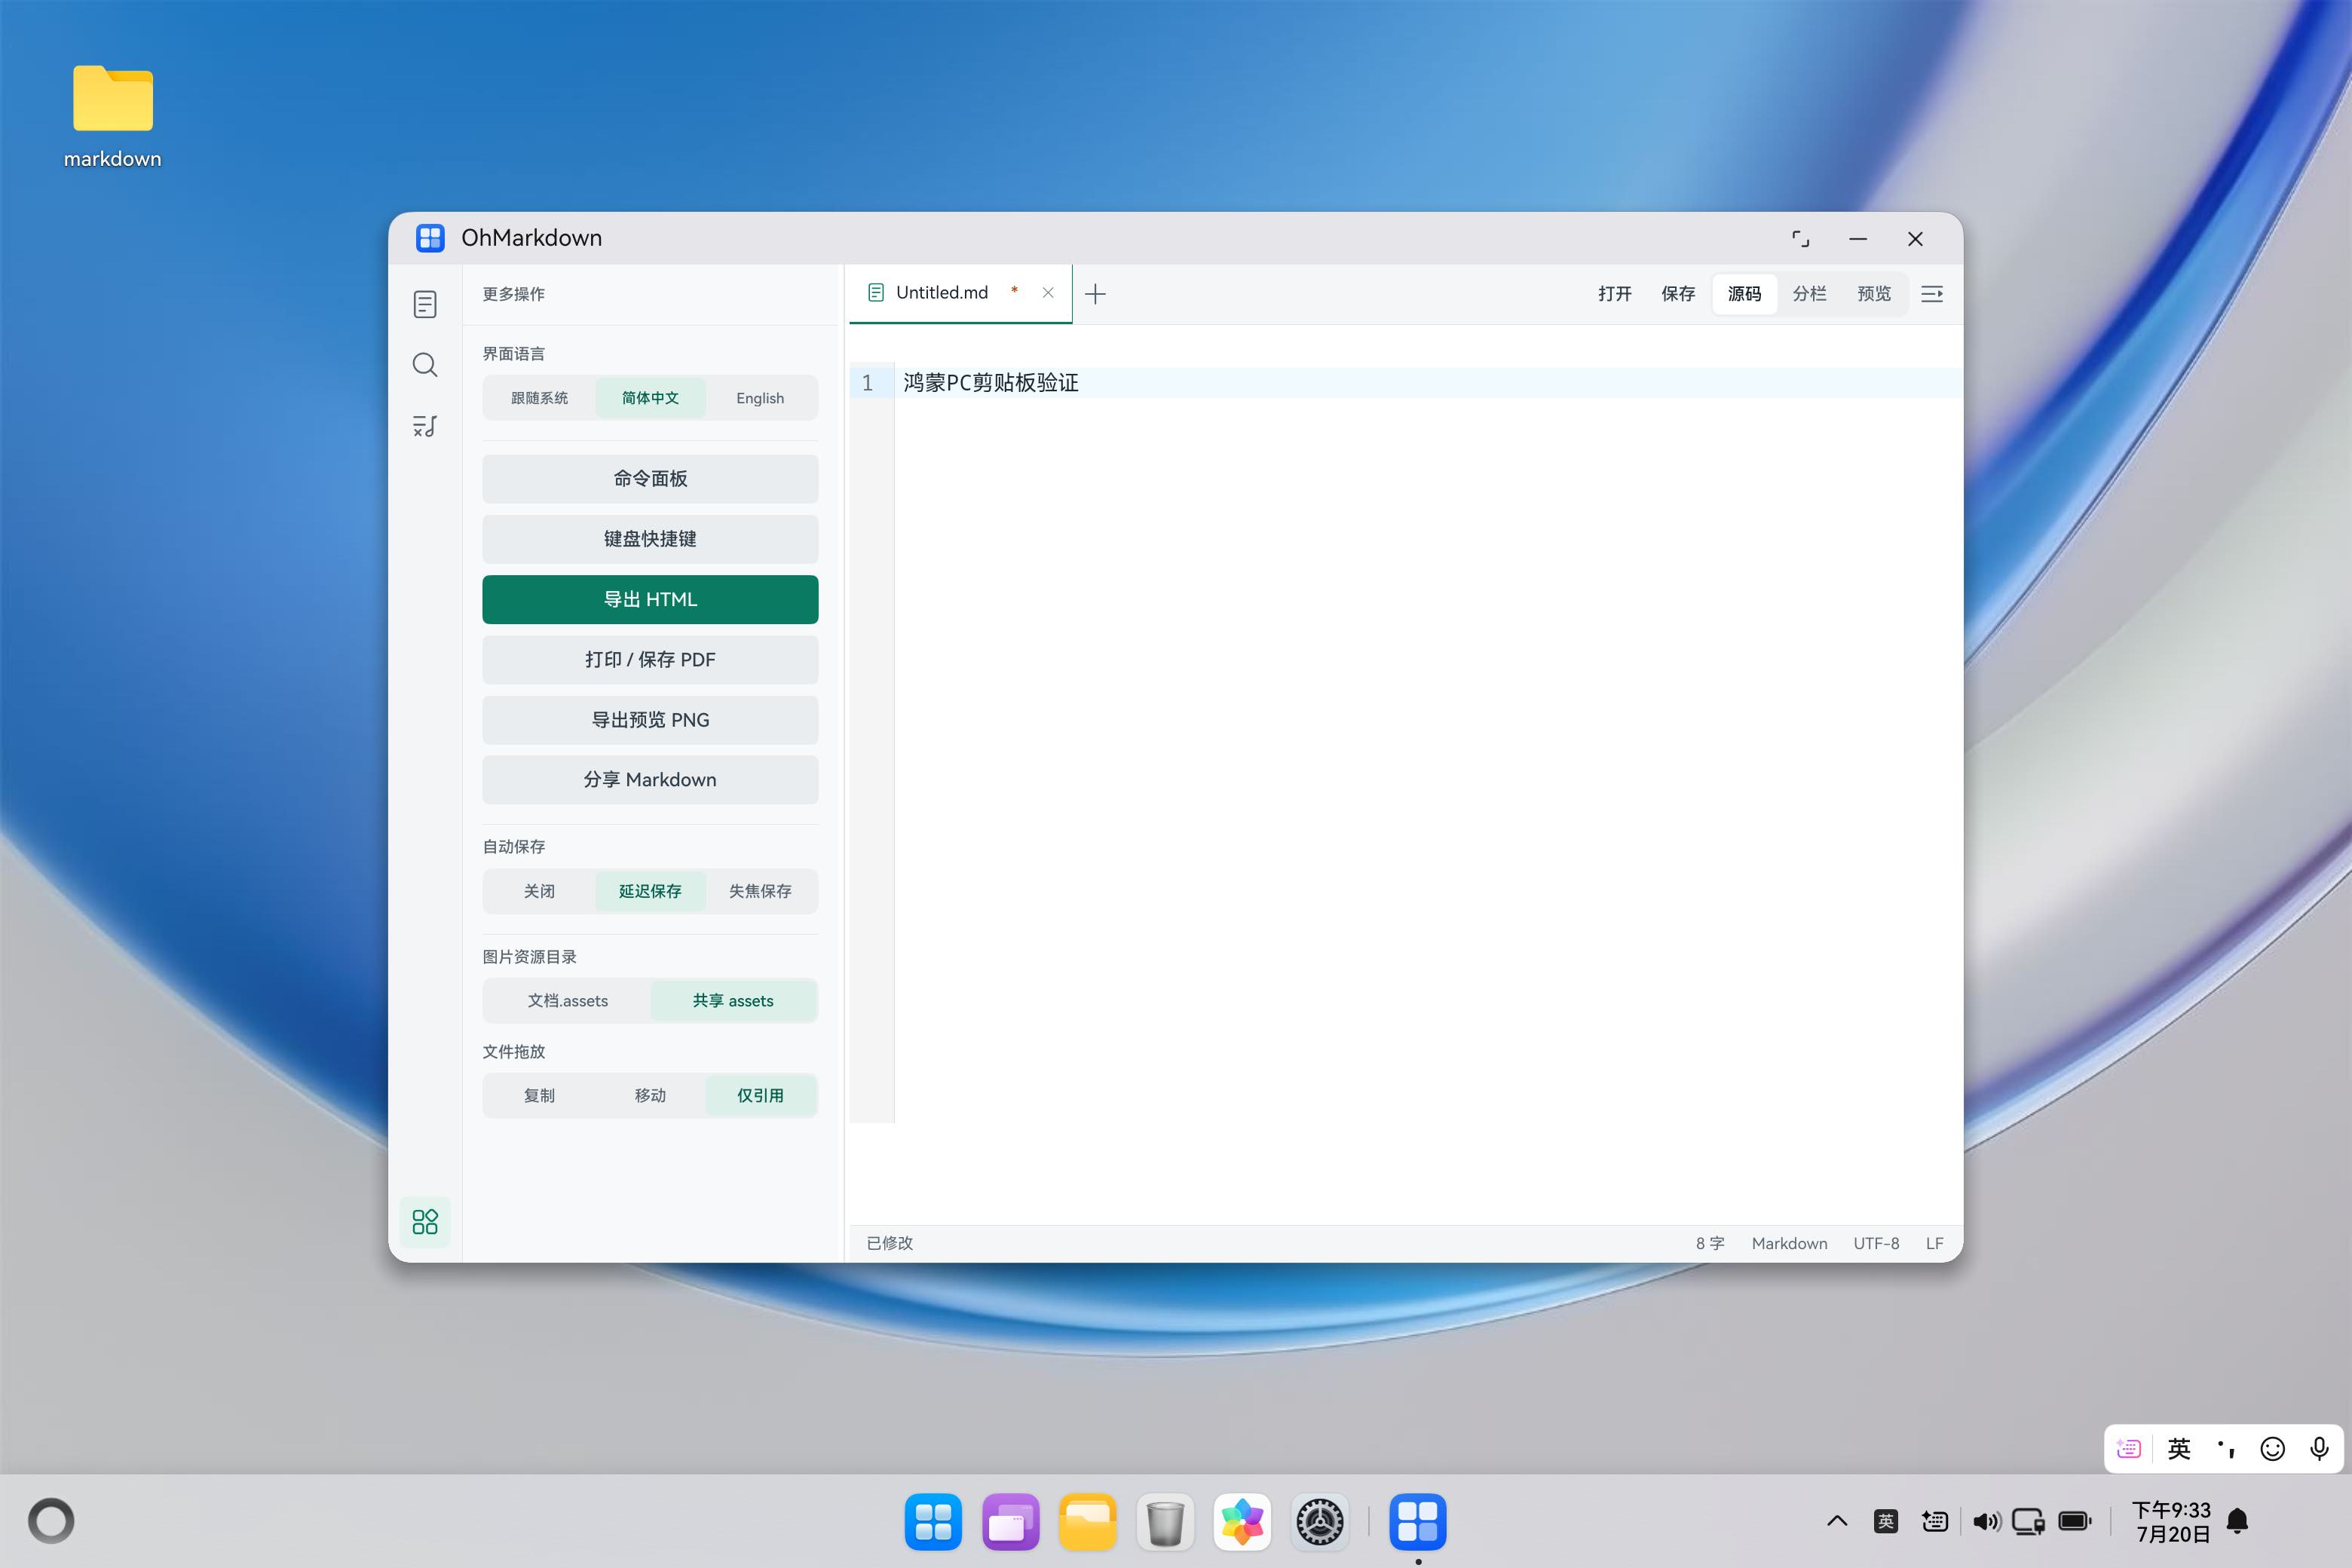The height and width of the screenshot is (1568, 2352).
Task: Click 打印 / 保存 PDF button
Action: [x=650, y=660]
